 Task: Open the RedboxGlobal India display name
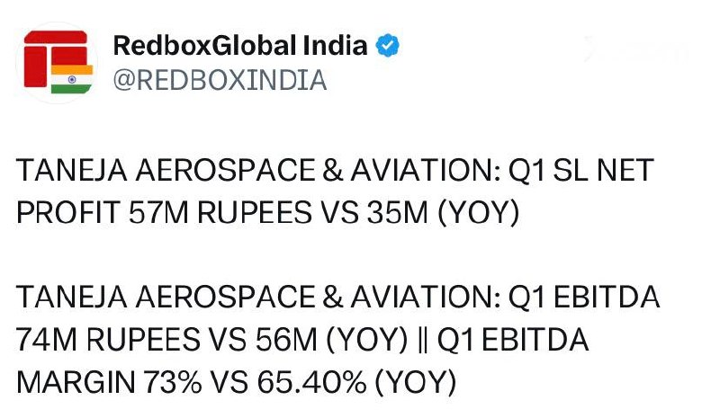[x=240, y=46]
